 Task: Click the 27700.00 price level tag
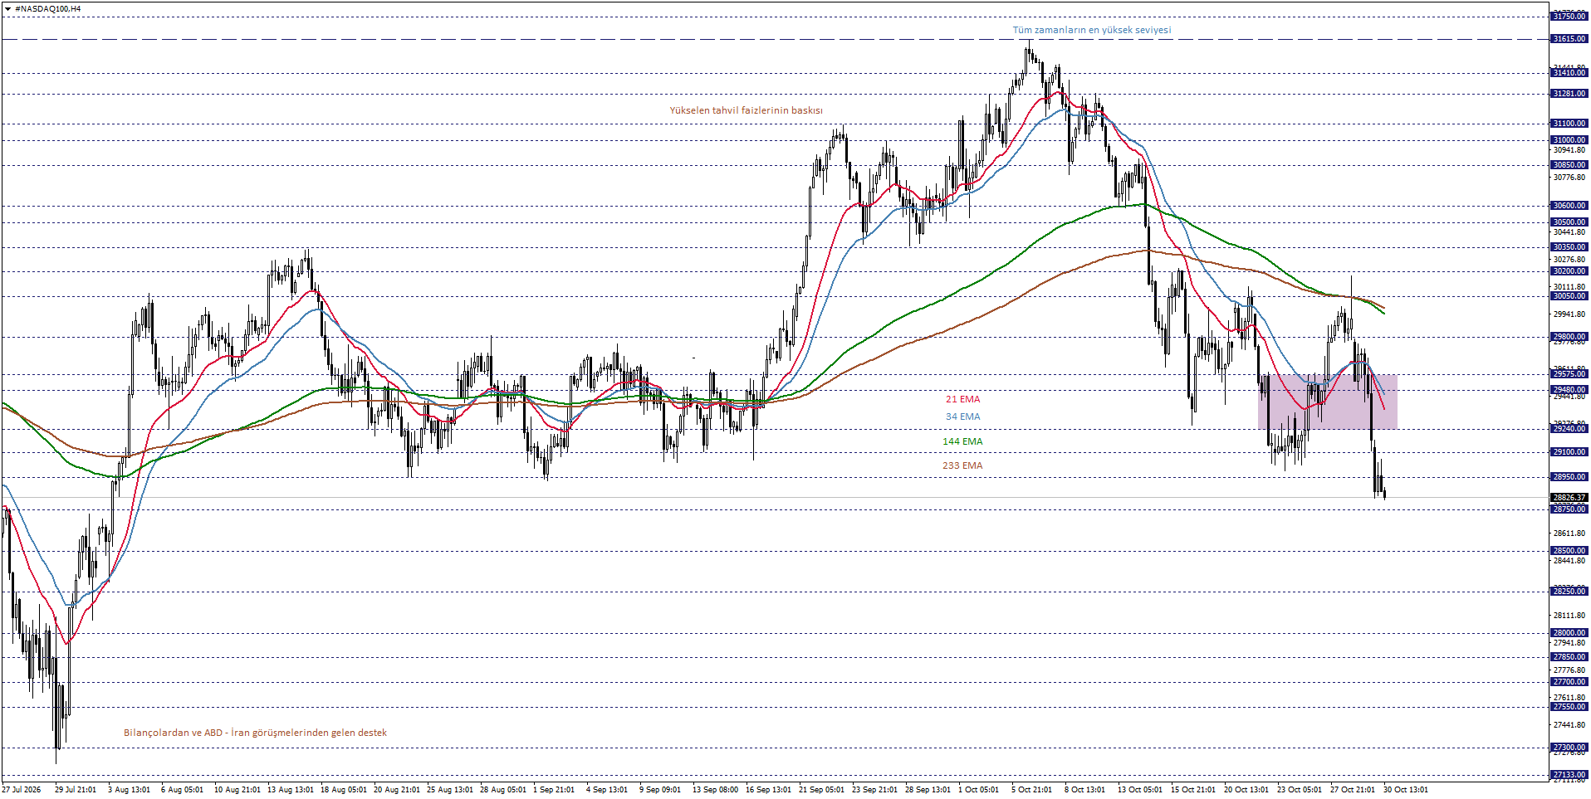(x=1569, y=682)
